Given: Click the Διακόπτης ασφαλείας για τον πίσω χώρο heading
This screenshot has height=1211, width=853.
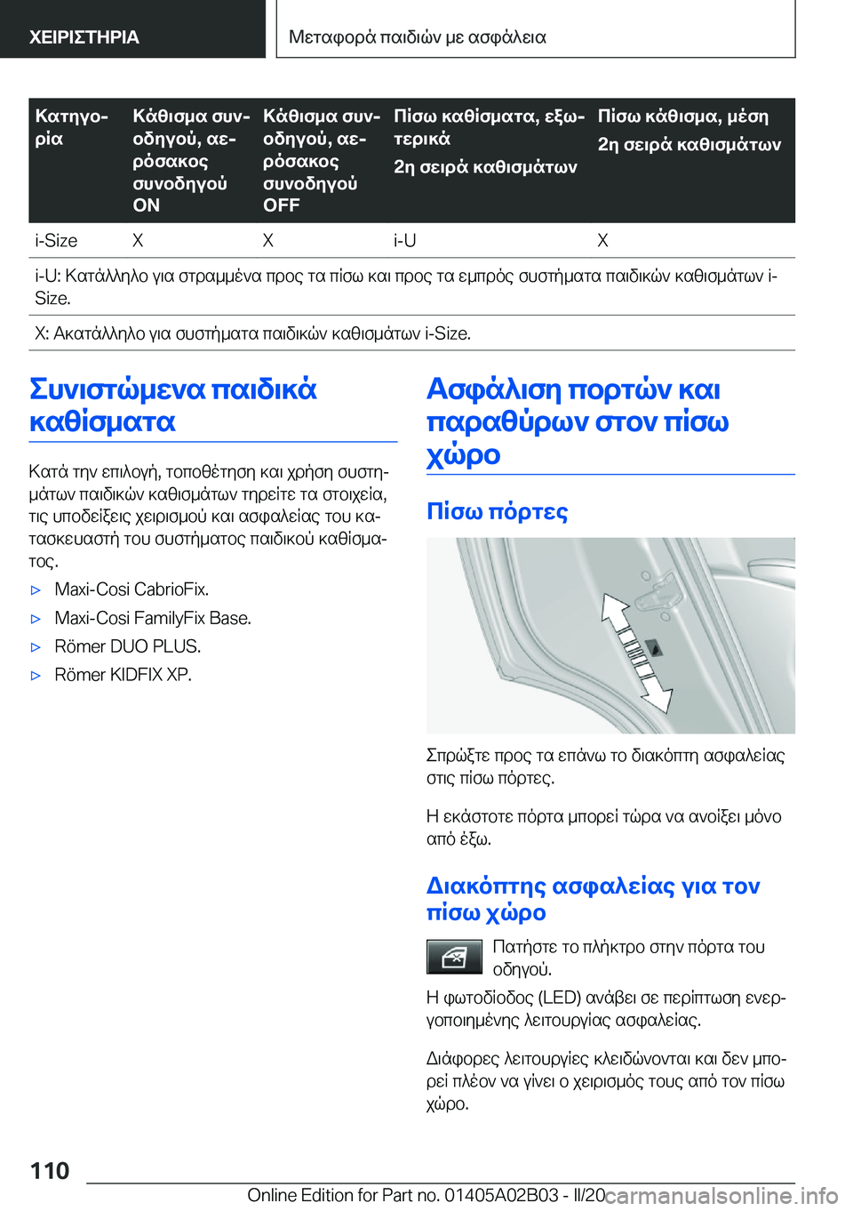Looking at the screenshot, I should (x=594, y=899).
